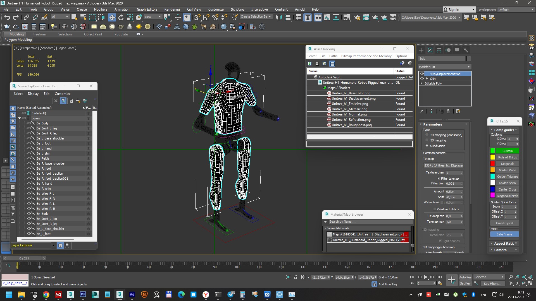This screenshot has height=301, width=536.
Task: Click red Diagonals color swatch
Action: click(492, 164)
